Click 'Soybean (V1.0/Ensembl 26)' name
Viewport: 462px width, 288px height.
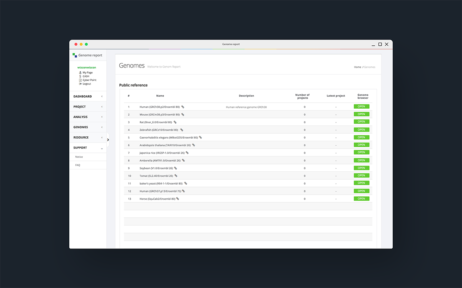pyautogui.click(x=156, y=168)
